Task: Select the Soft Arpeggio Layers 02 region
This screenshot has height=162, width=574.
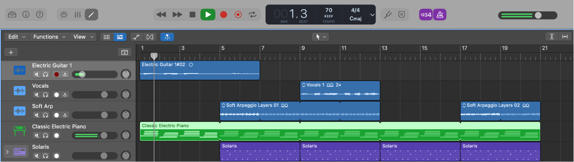Action: pyautogui.click(x=500, y=111)
